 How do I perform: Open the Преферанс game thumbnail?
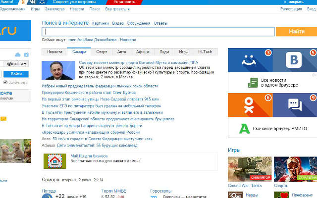click(x=281, y=195)
